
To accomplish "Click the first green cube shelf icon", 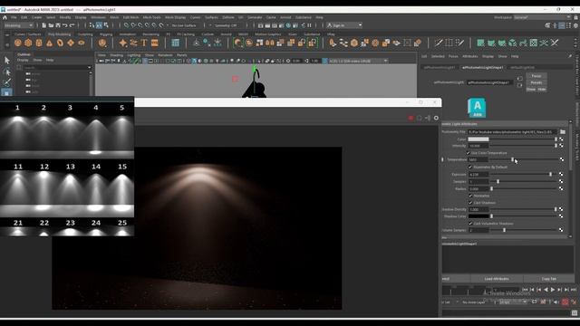I will coord(480,43).
